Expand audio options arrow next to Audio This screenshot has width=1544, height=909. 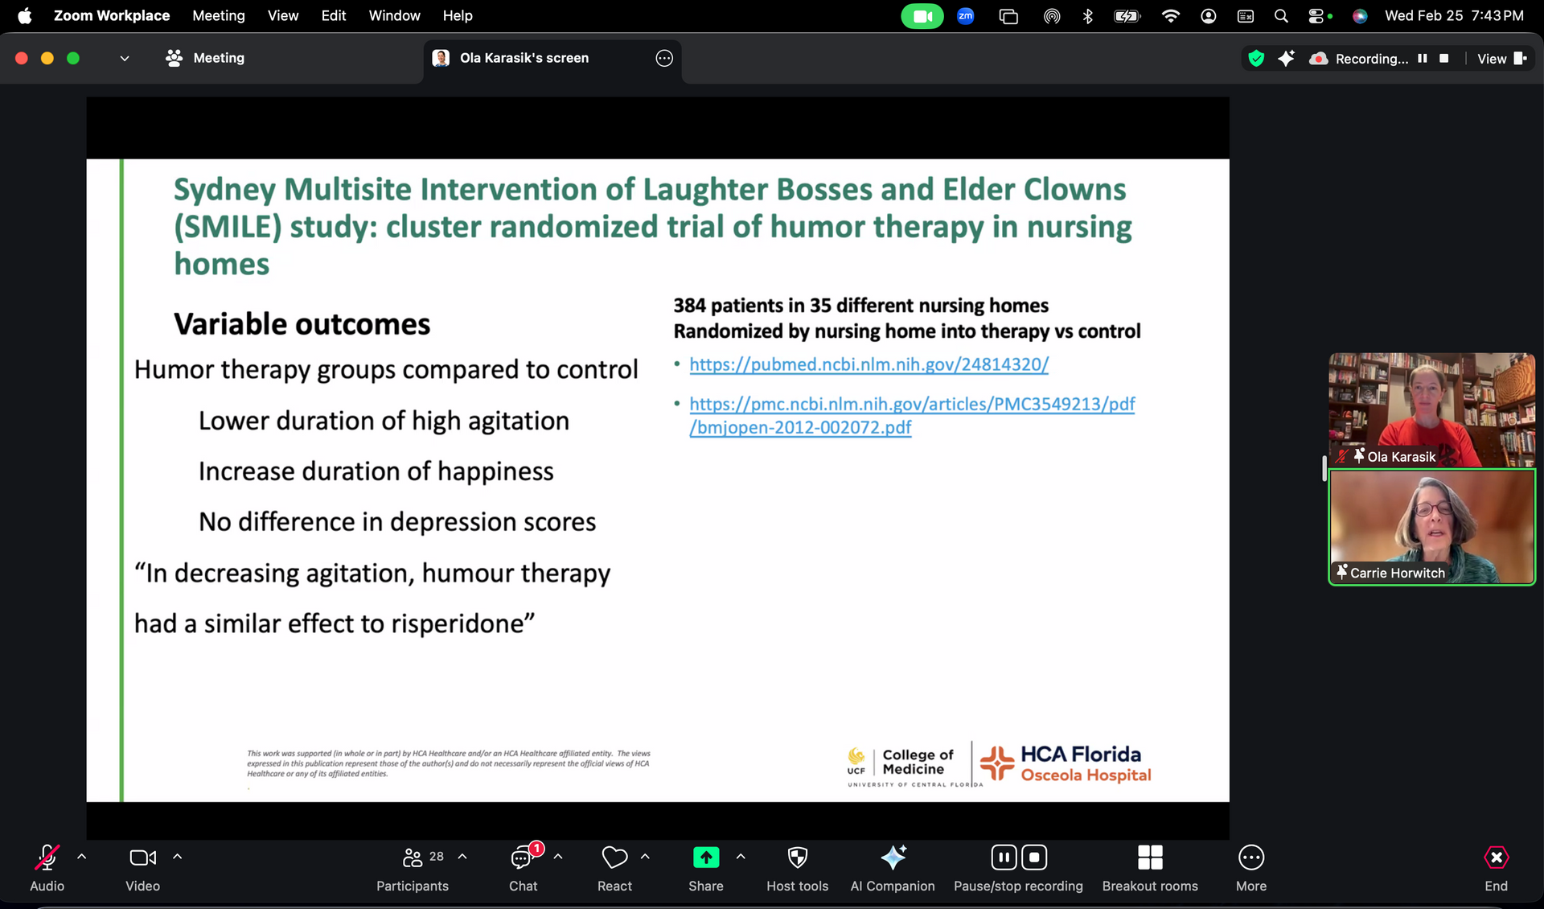(82, 857)
